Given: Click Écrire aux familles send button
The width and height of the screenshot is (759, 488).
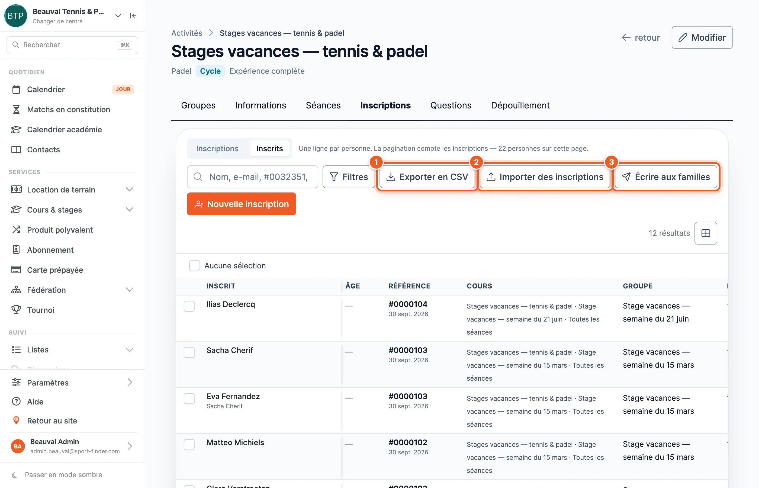Looking at the screenshot, I should click(x=666, y=177).
